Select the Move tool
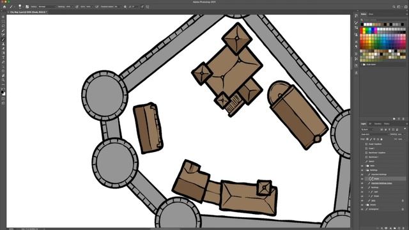This screenshot has height=230, width=409. tap(3, 17)
